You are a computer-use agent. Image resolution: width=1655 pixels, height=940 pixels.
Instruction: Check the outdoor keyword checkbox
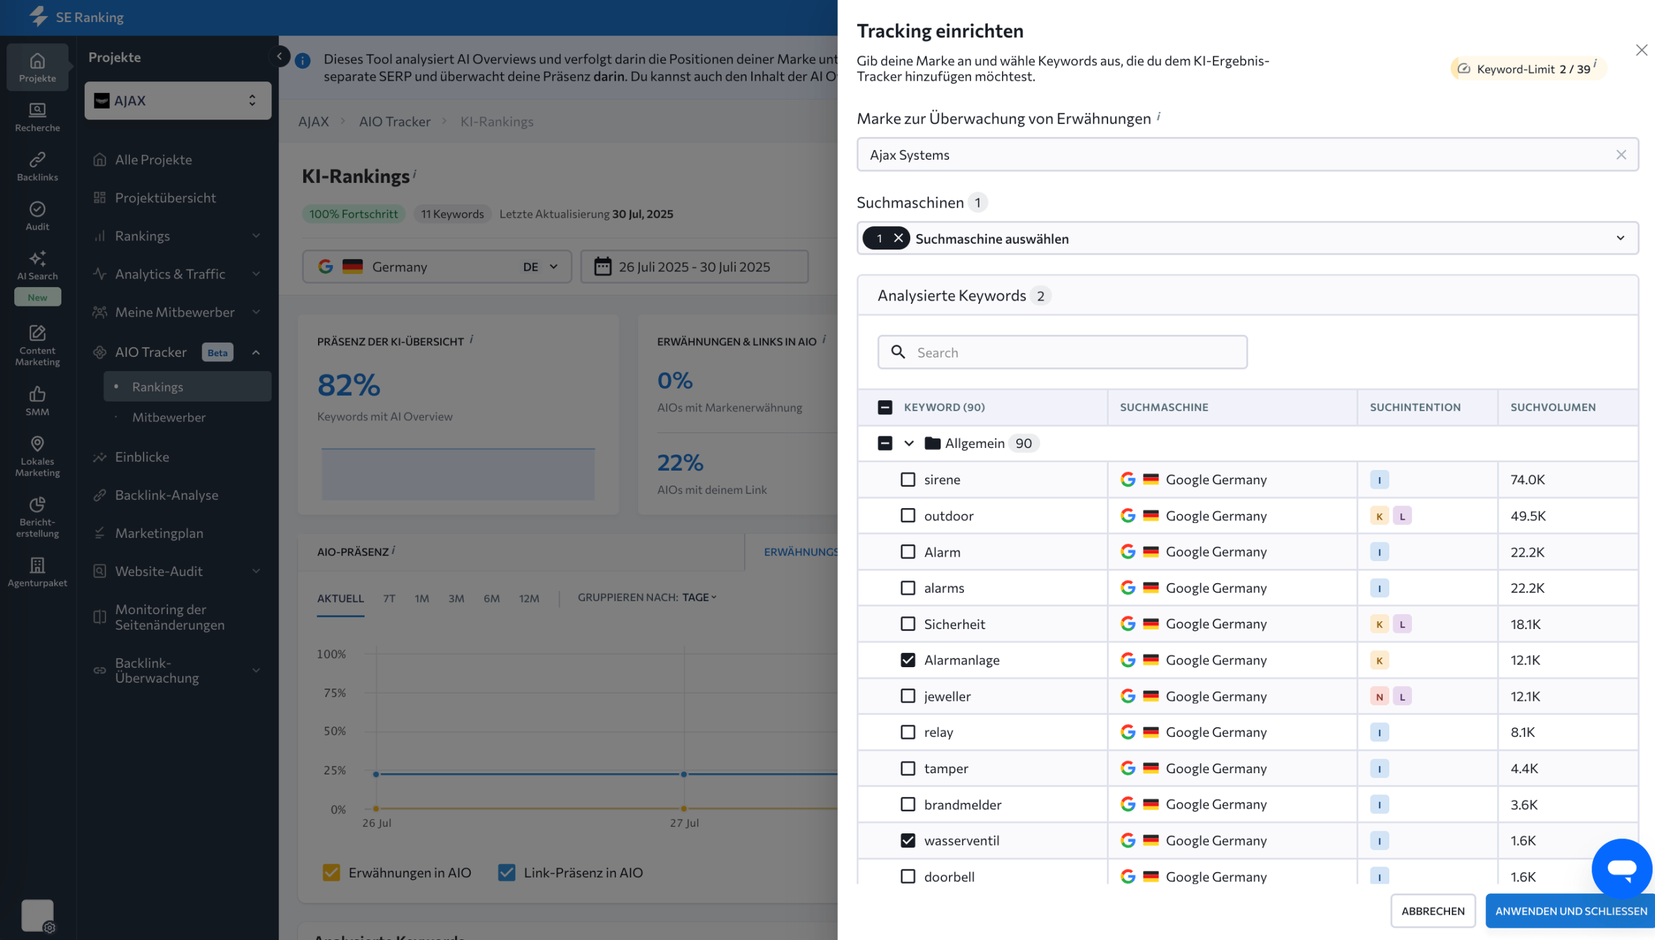[908, 515]
